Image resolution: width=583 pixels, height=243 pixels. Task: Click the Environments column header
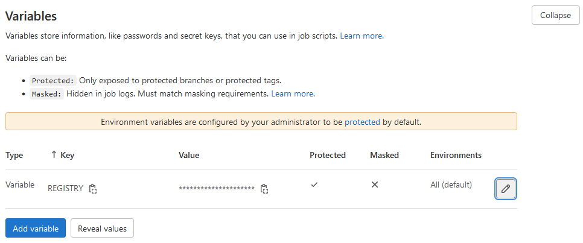456,155
